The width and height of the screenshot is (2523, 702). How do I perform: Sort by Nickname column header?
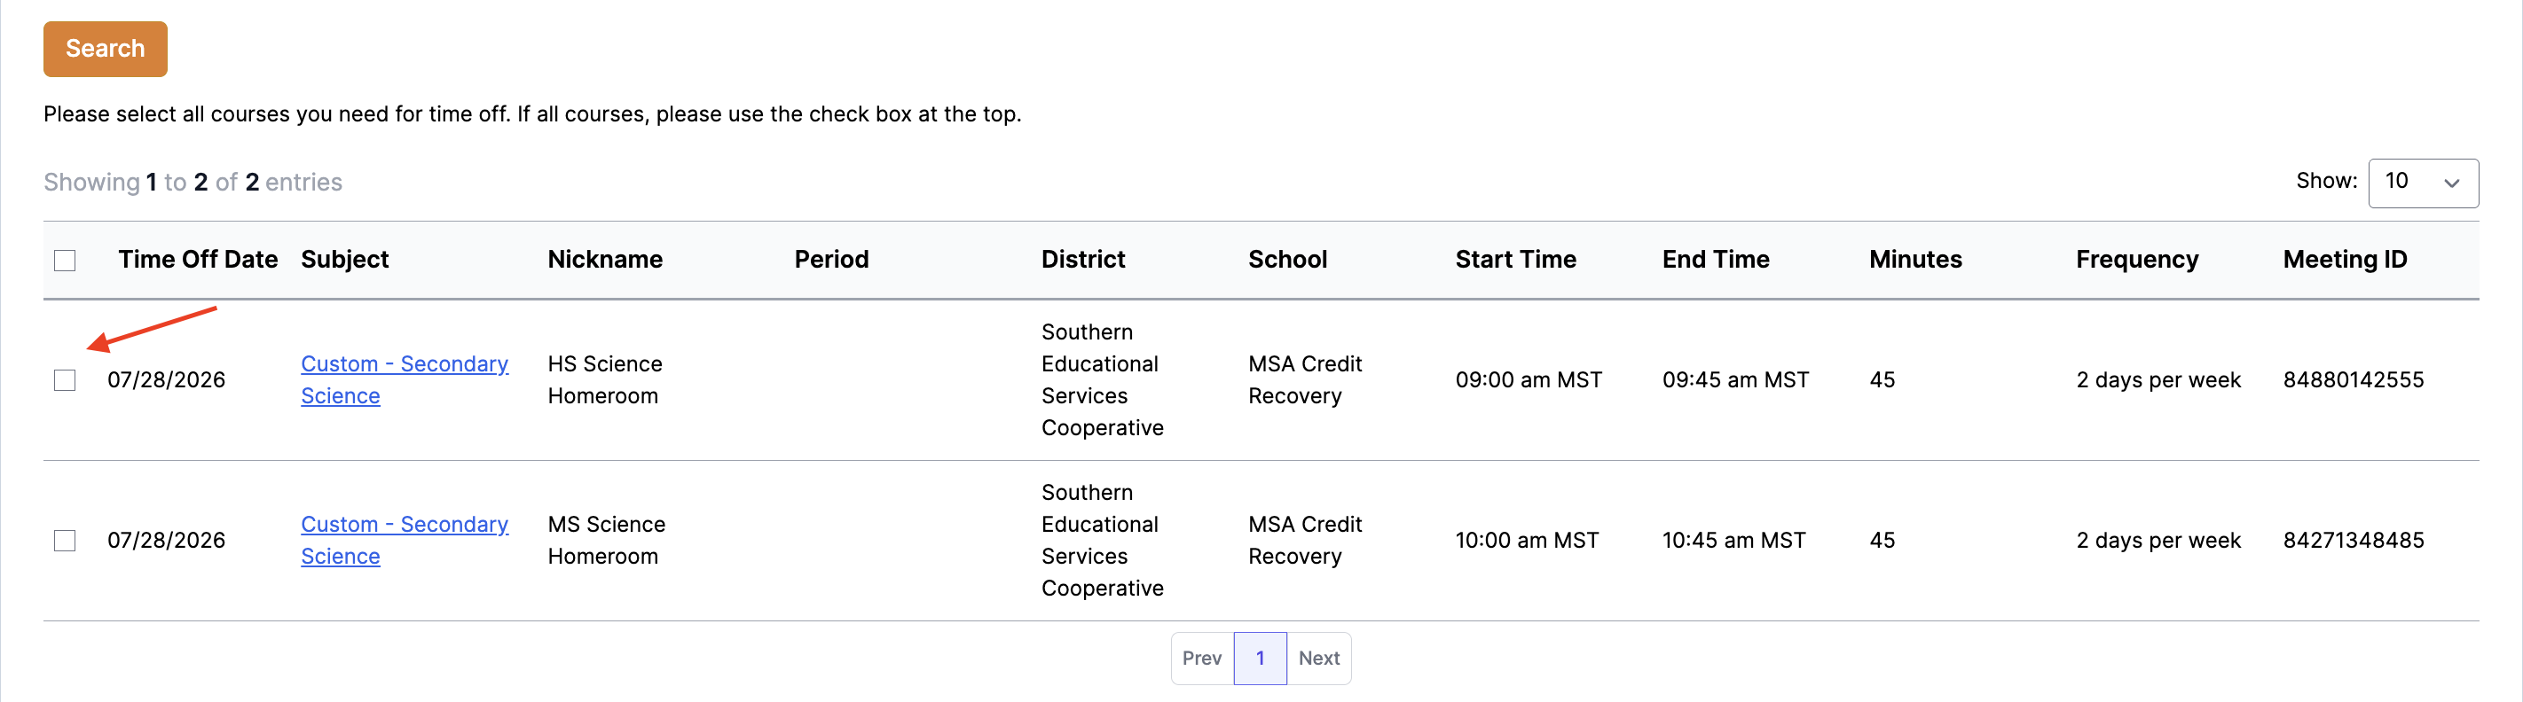click(x=604, y=260)
